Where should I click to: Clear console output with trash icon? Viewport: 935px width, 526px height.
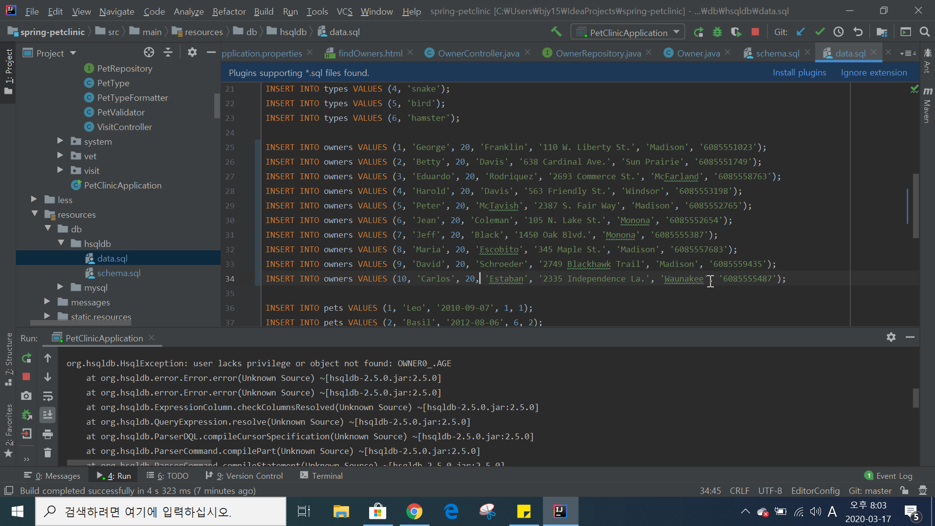47,453
